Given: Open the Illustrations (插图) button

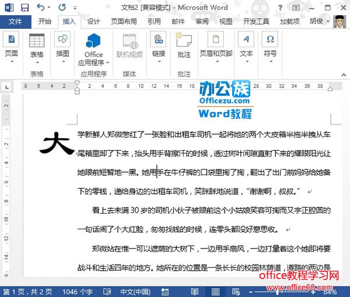Looking at the screenshot, I should click(62, 47).
